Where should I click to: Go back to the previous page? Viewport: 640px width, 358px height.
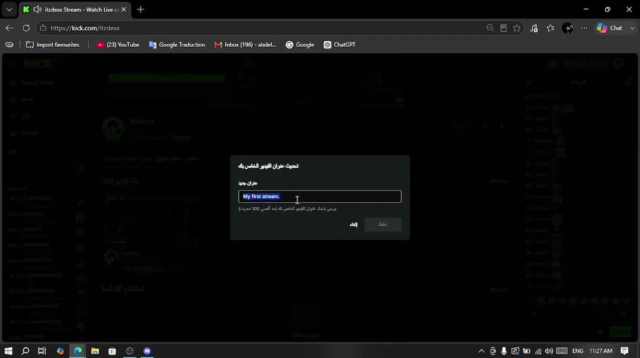9,28
